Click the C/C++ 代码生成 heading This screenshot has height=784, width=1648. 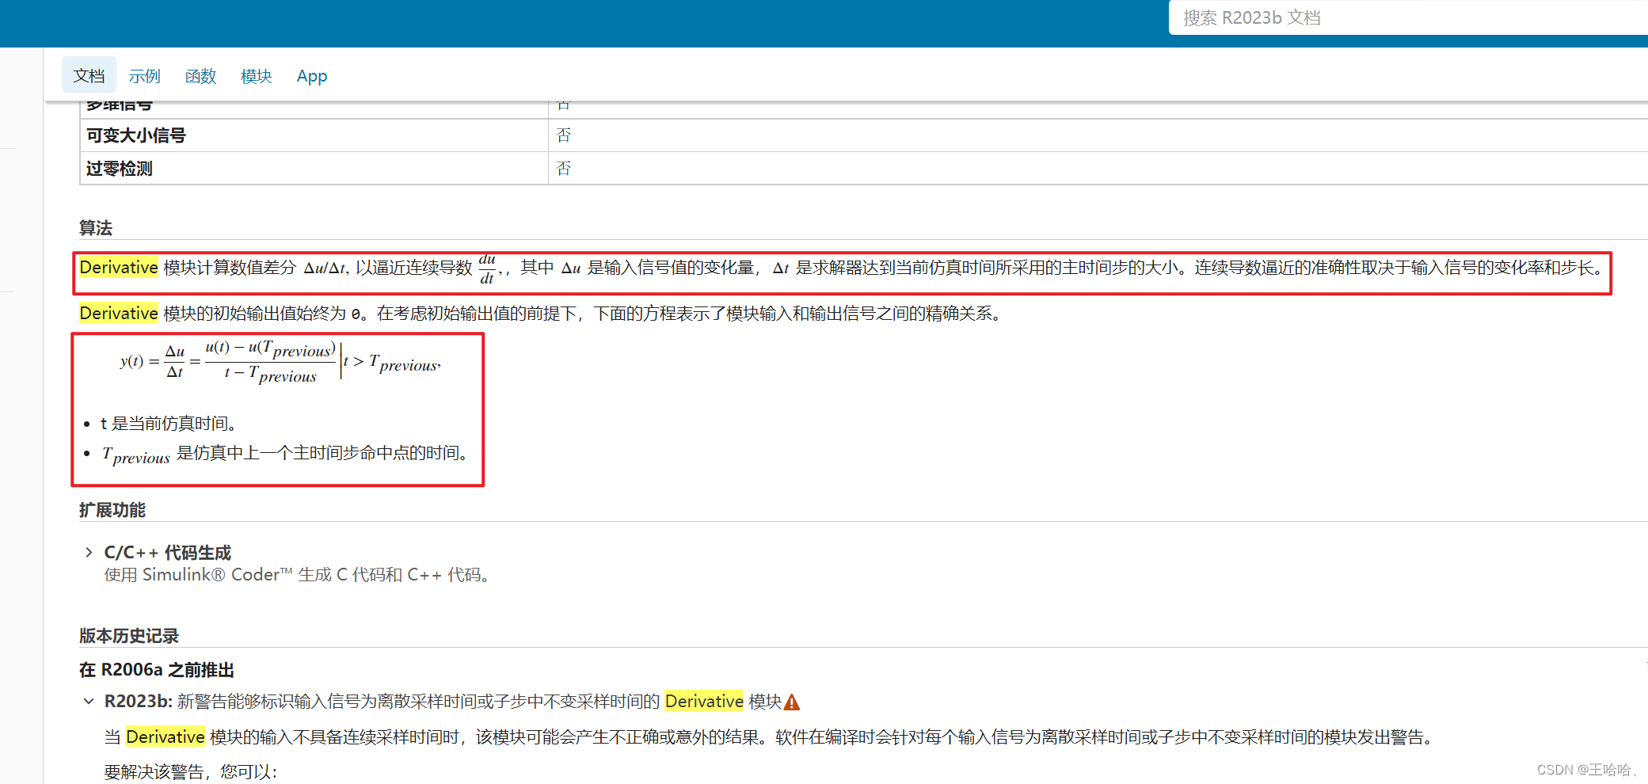(x=167, y=552)
